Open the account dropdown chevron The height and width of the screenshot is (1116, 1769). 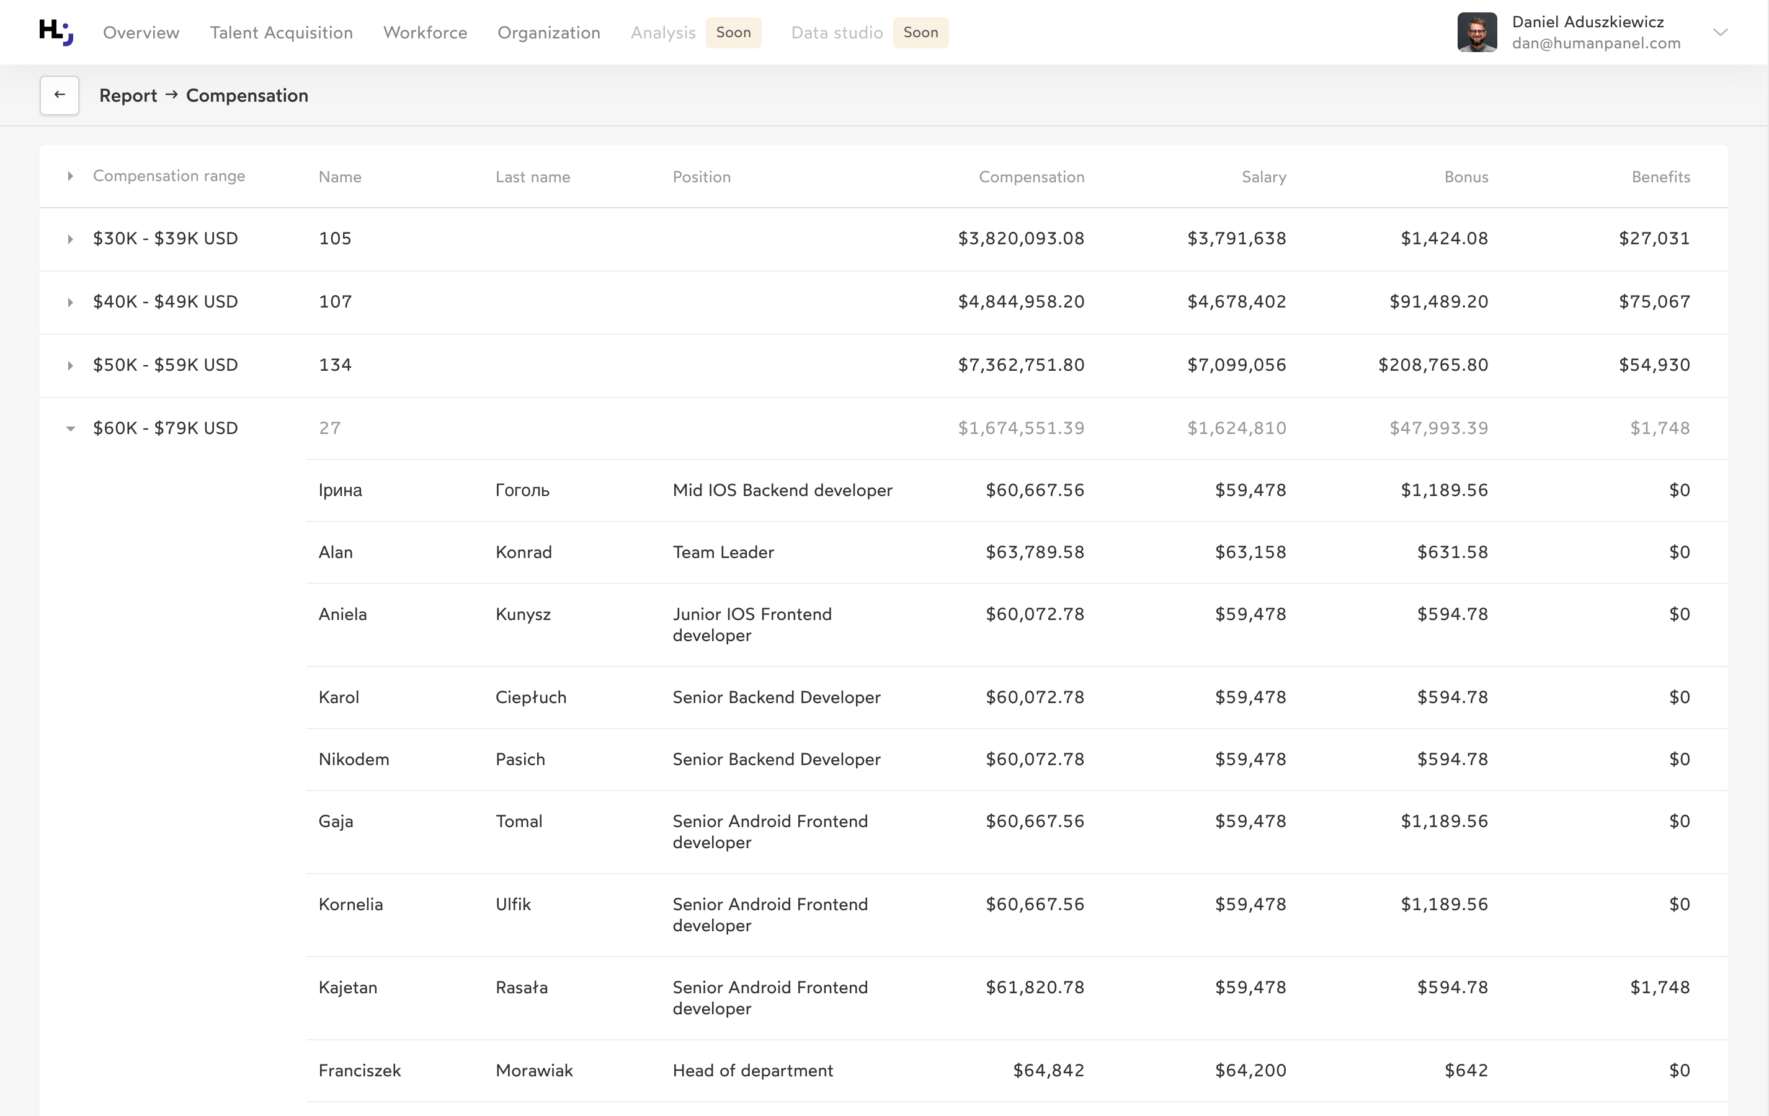click(x=1722, y=32)
